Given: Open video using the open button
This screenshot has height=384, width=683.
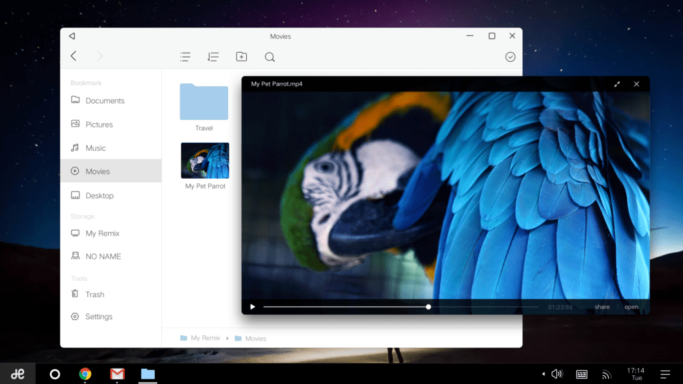Looking at the screenshot, I should (x=631, y=307).
